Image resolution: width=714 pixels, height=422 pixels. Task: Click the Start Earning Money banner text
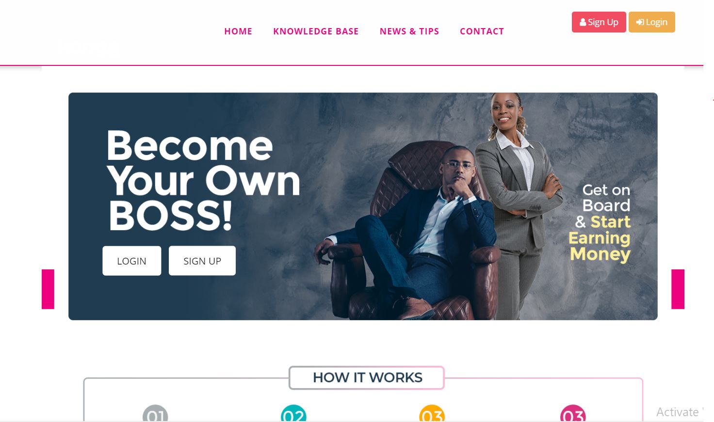[600, 238]
